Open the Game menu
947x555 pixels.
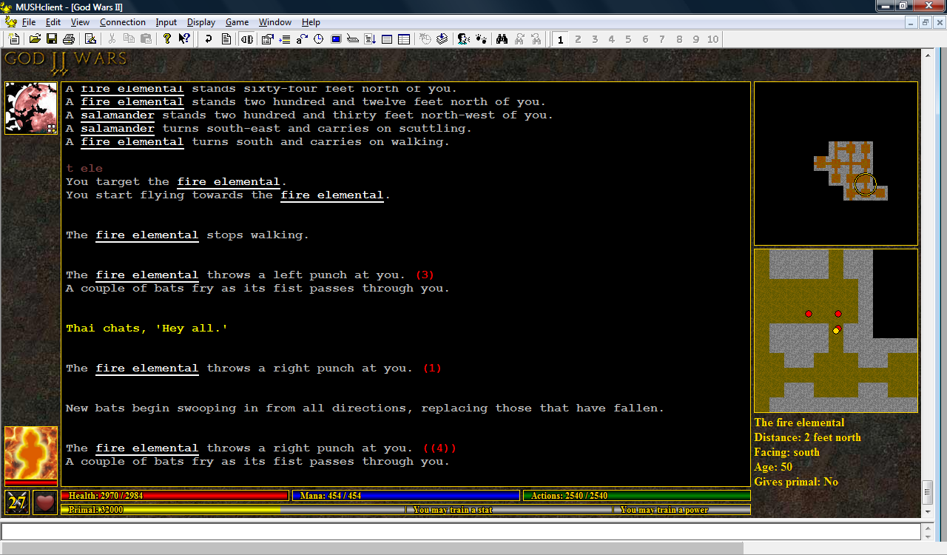pos(237,22)
